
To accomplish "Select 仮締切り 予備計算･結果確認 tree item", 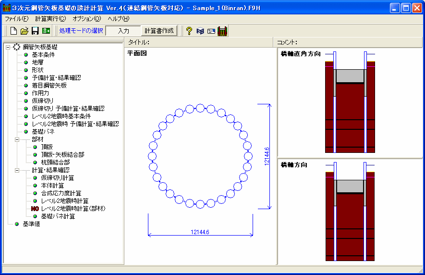I will (68, 109).
